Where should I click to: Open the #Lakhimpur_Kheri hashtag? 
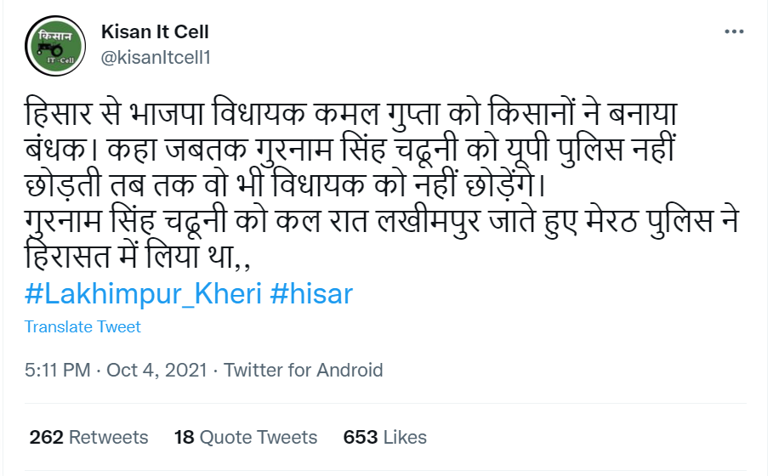click(142, 294)
